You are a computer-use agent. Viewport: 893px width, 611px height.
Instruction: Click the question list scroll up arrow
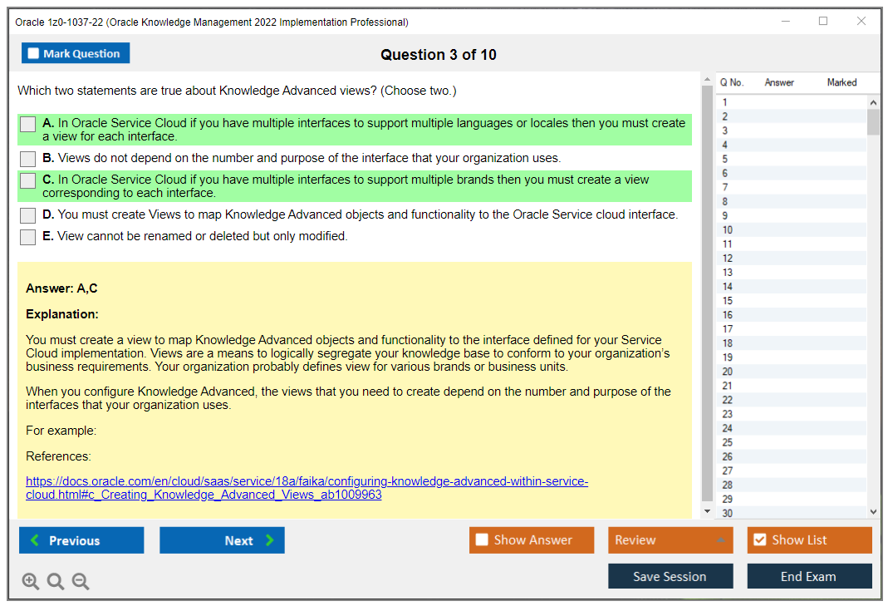coord(873,102)
